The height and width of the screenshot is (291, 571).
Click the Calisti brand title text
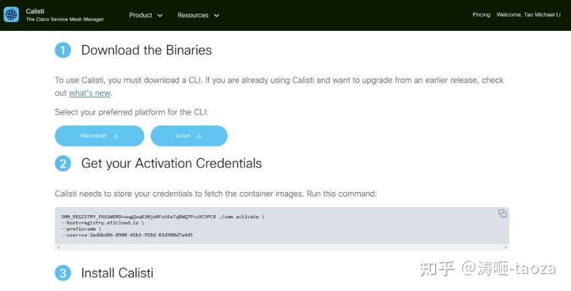click(35, 11)
